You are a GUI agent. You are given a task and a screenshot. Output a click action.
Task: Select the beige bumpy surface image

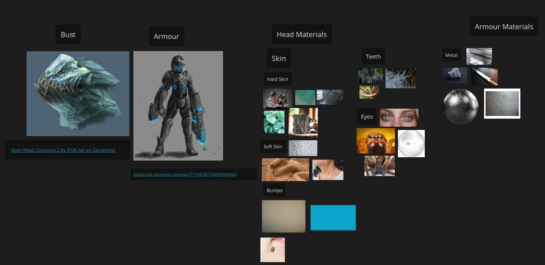[284, 216]
